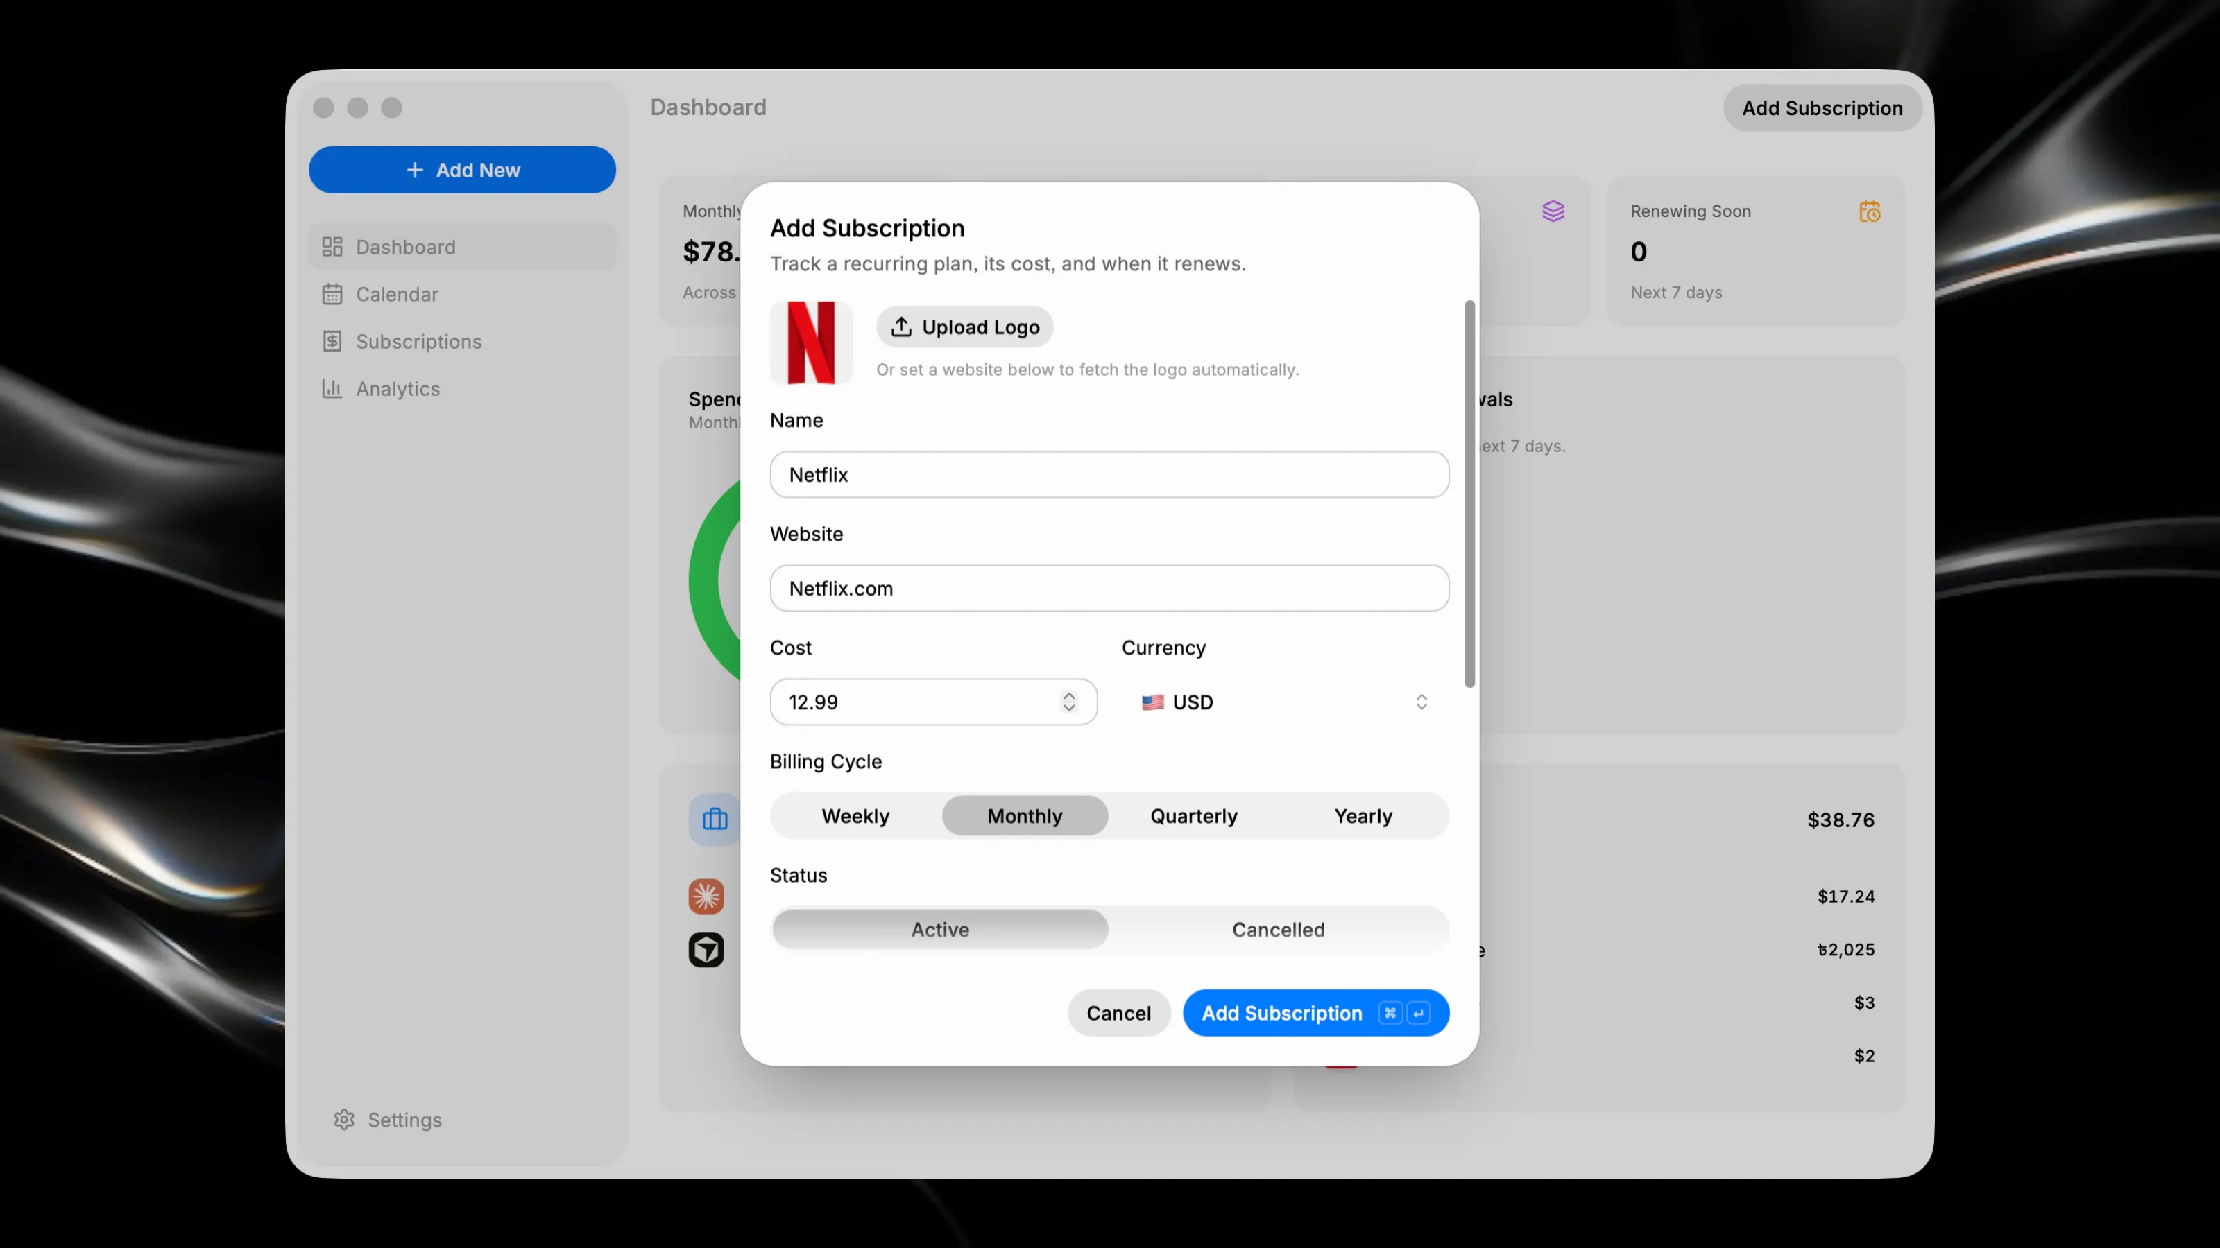Screen dimensions: 2220x1248
Task: Click the Settings gear icon
Action: tap(344, 1120)
